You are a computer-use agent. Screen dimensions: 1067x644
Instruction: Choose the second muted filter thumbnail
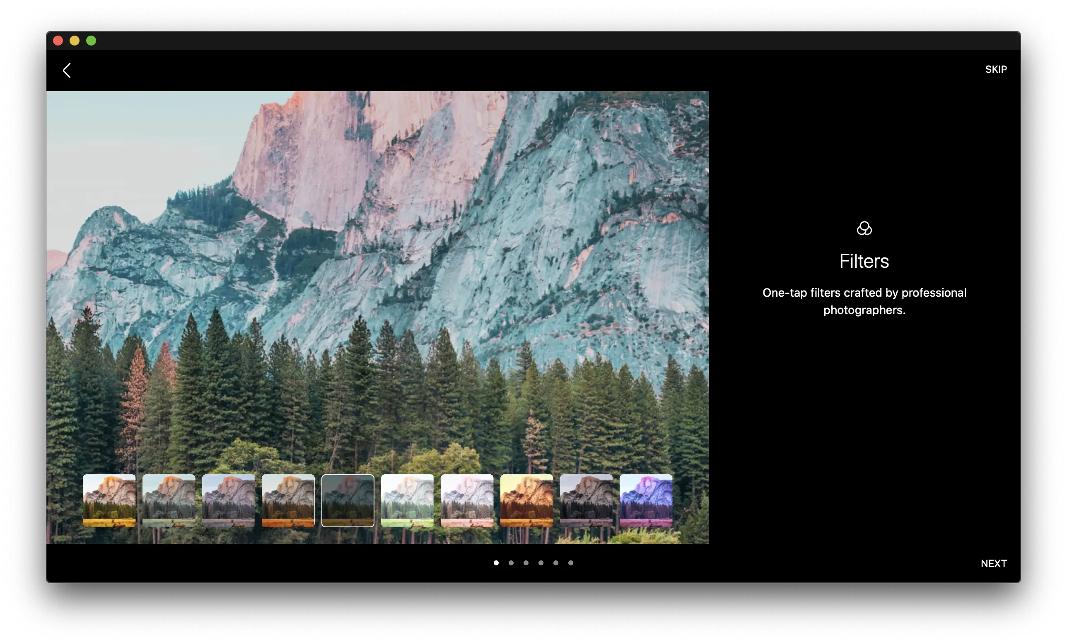click(x=169, y=500)
